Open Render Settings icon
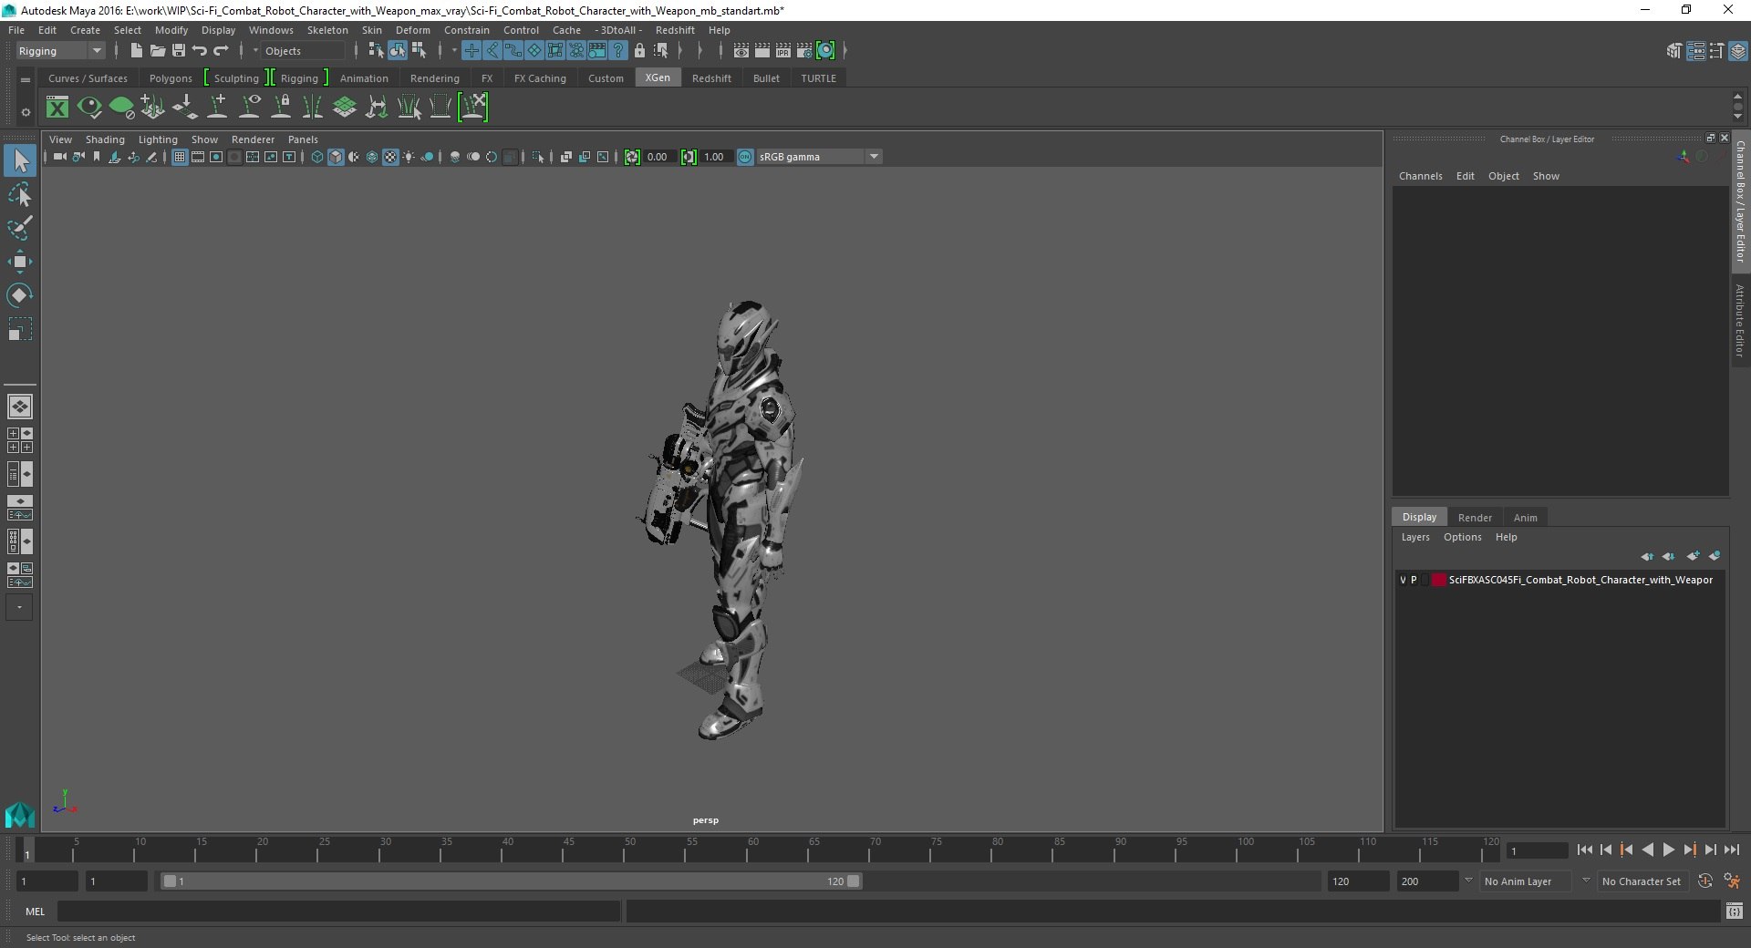 pos(804,51)
